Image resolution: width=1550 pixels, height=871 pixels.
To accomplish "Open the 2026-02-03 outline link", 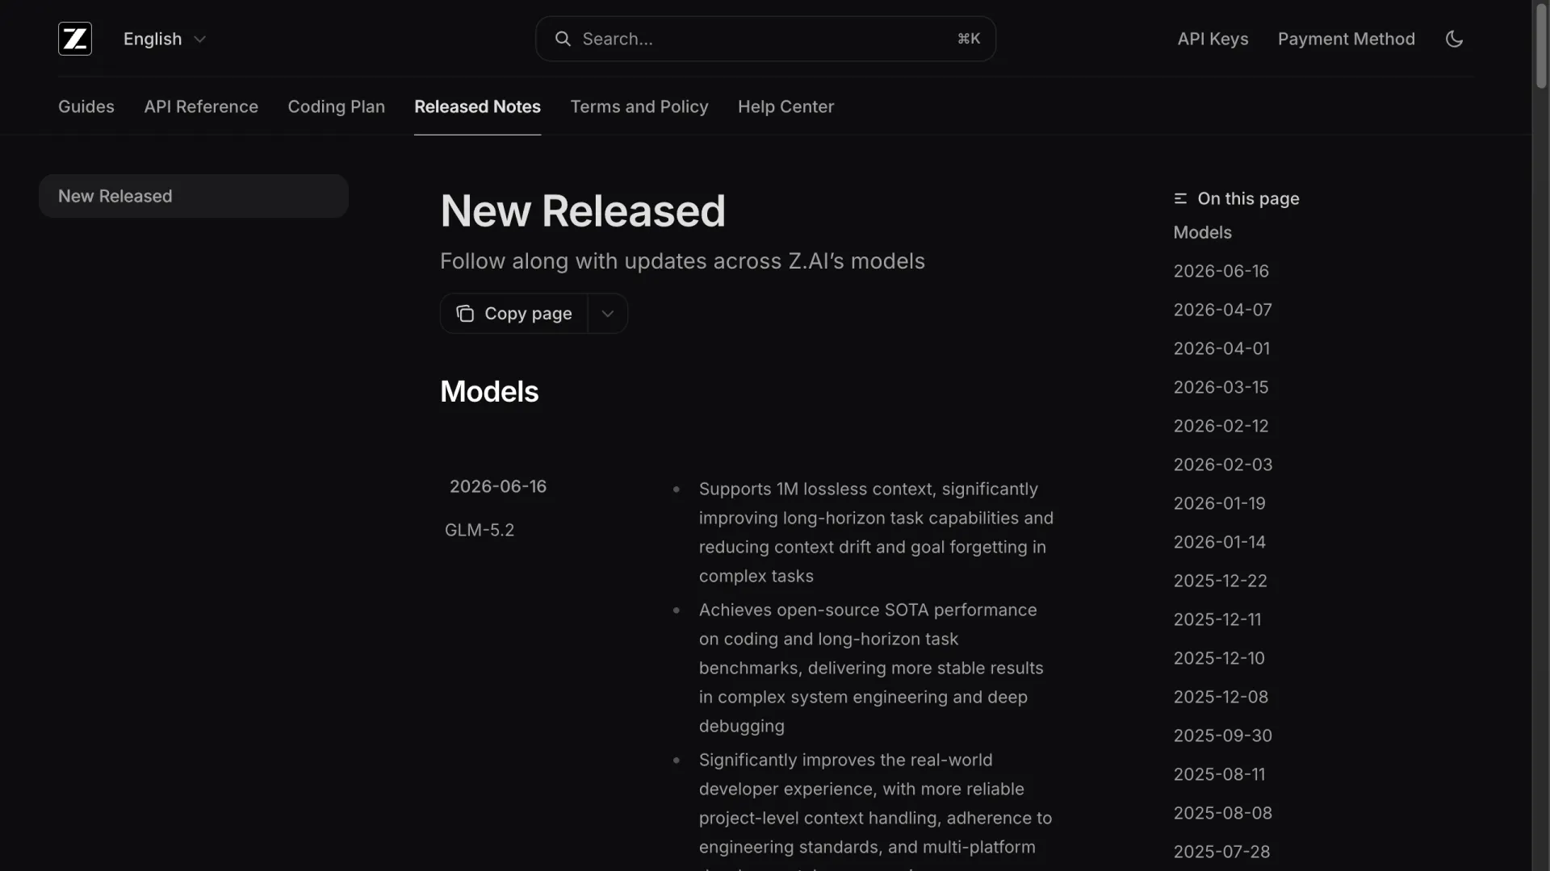I will pyautogui.click(x=1223, y=465).
